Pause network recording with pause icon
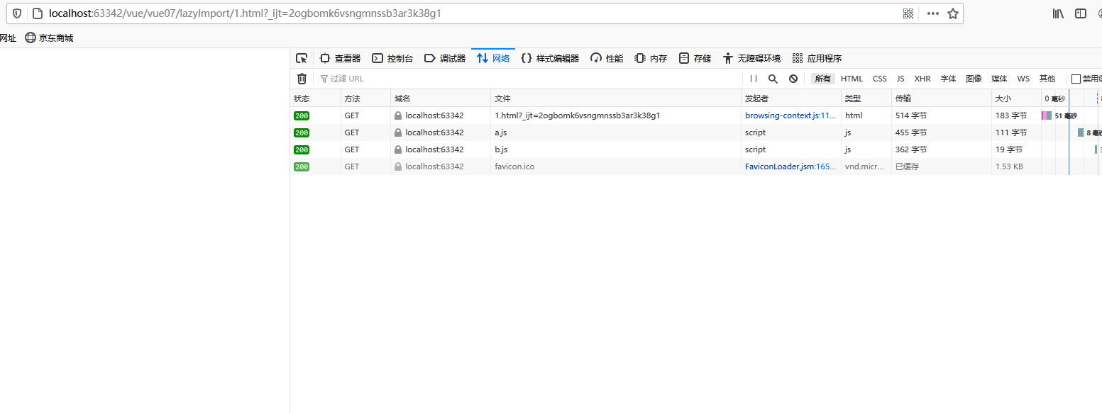This screenshot has width=1102, height=413. (754, 79)
